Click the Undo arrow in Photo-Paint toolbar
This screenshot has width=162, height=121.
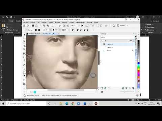52,26
